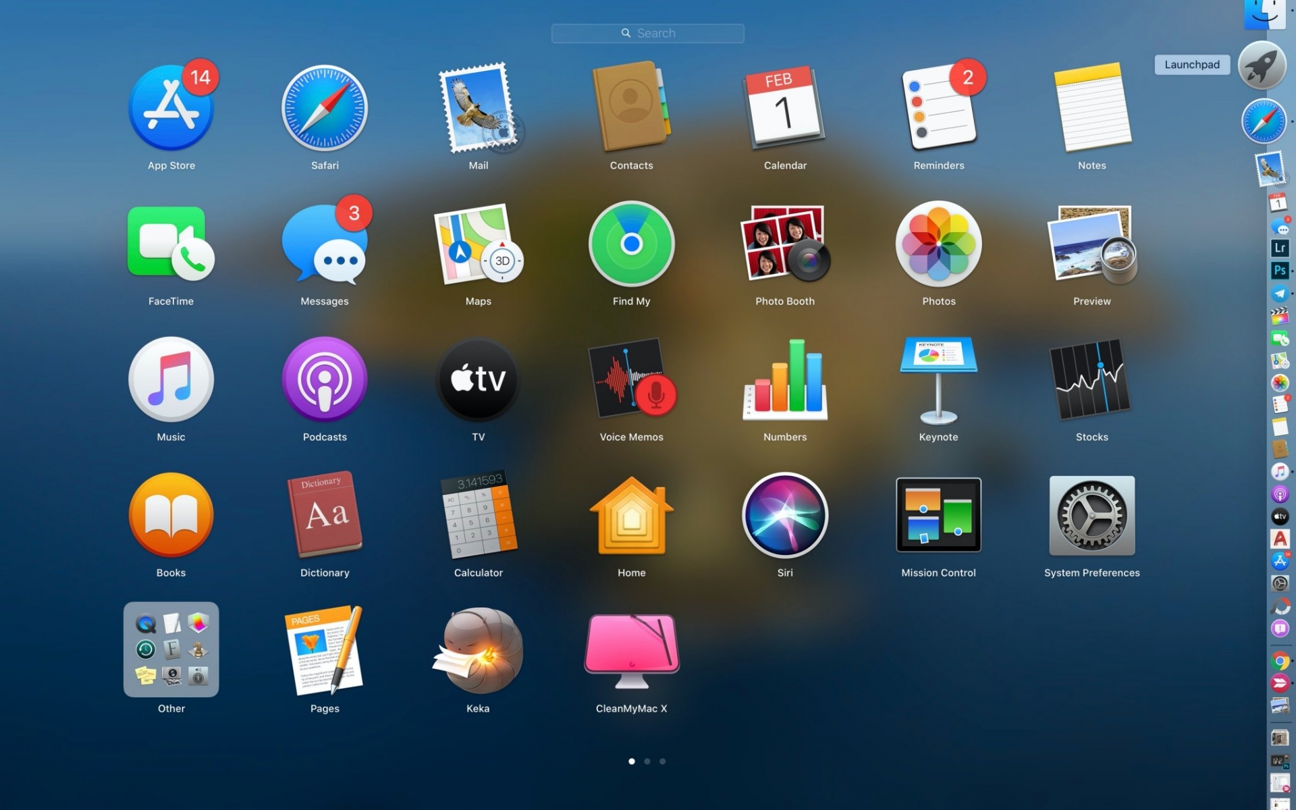Open Preview from the Launchpad grid

(x=1092, y=244)
